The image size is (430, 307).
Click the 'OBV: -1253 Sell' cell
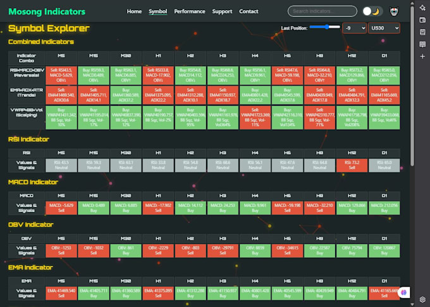point(61,251)
